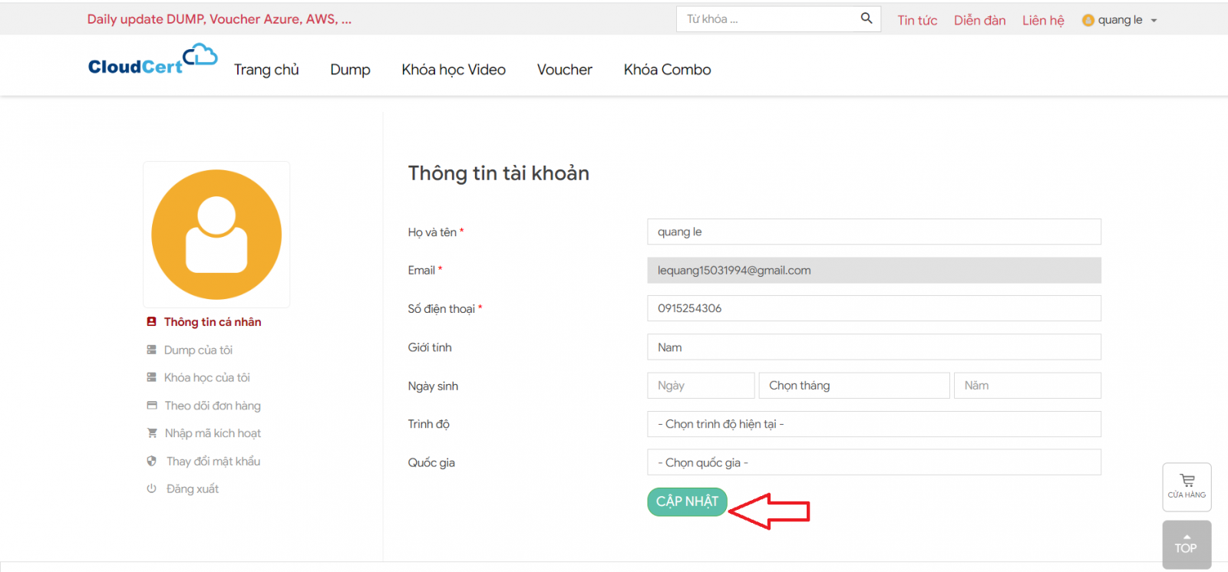Open the Voucher menu item
Screen dimensions: 1228x572
[564, 70]
